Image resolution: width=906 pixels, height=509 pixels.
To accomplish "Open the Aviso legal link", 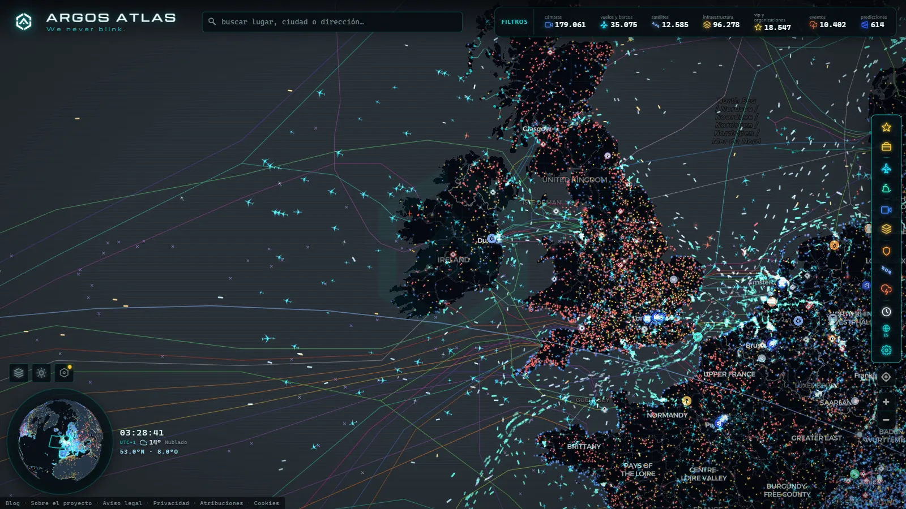I will 122,503.
